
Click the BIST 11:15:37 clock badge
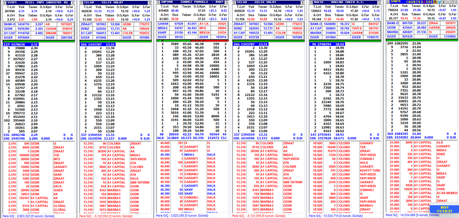pyautogui.click(x=444, y=209)
